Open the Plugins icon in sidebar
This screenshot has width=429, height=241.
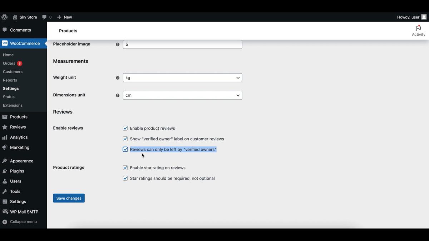point(5,171)
